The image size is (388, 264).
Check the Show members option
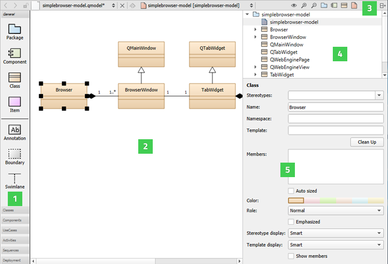(291, 256)
